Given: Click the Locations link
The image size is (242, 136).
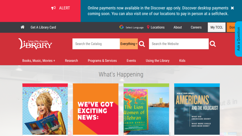Looking at the screenshot, I should (157, 27).
